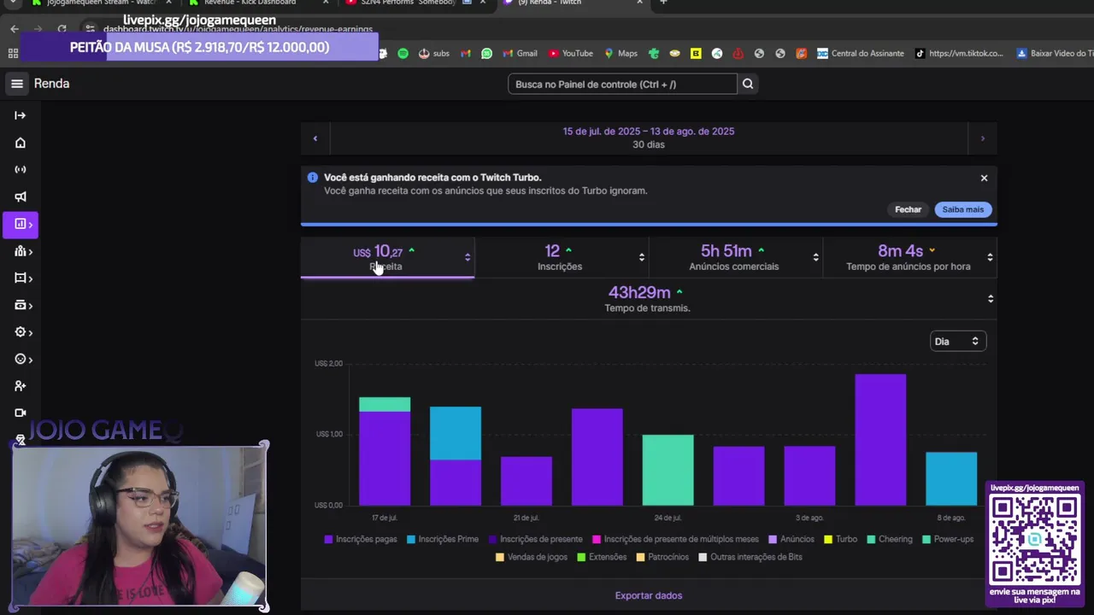Select the Anúncios comerciais 5h 51m tab

pyautogui.click(x=736, y=257)
